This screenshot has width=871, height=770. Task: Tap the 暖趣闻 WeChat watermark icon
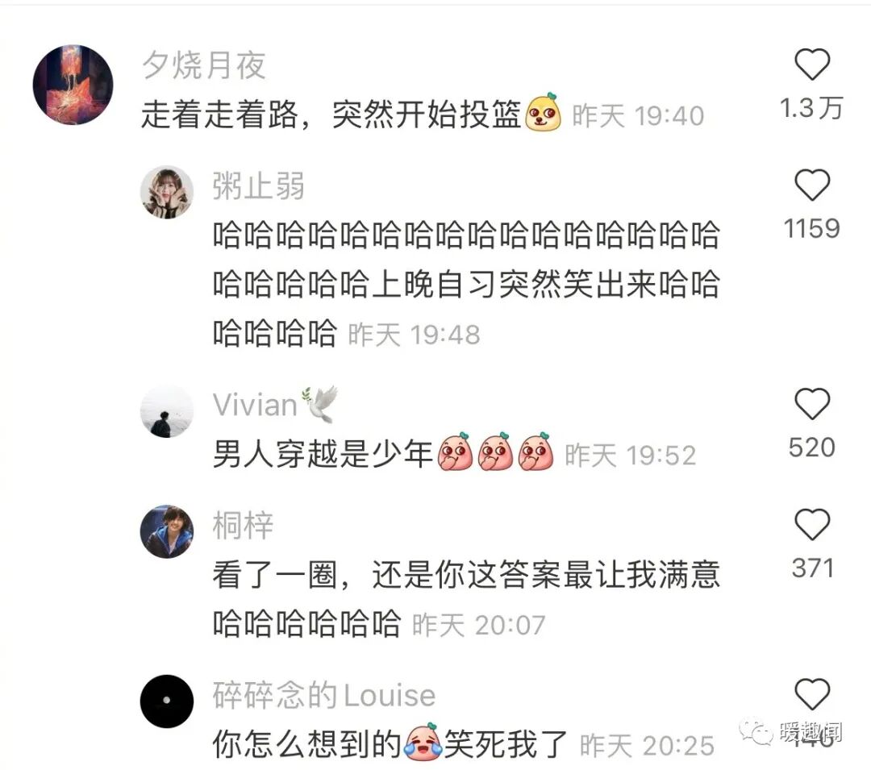click(756, 731)
